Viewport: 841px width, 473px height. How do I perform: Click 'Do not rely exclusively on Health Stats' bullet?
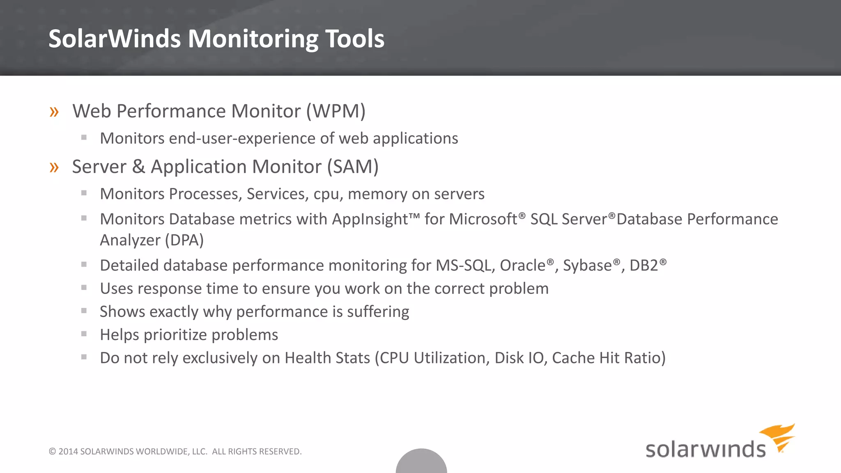[x=383, y=358]
